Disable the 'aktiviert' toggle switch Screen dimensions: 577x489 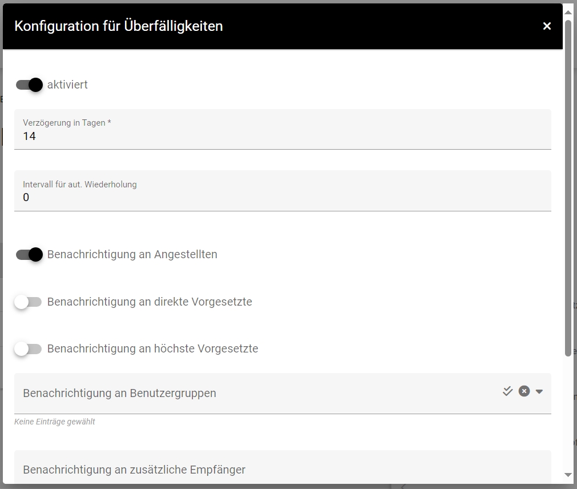tap(29, 85)
